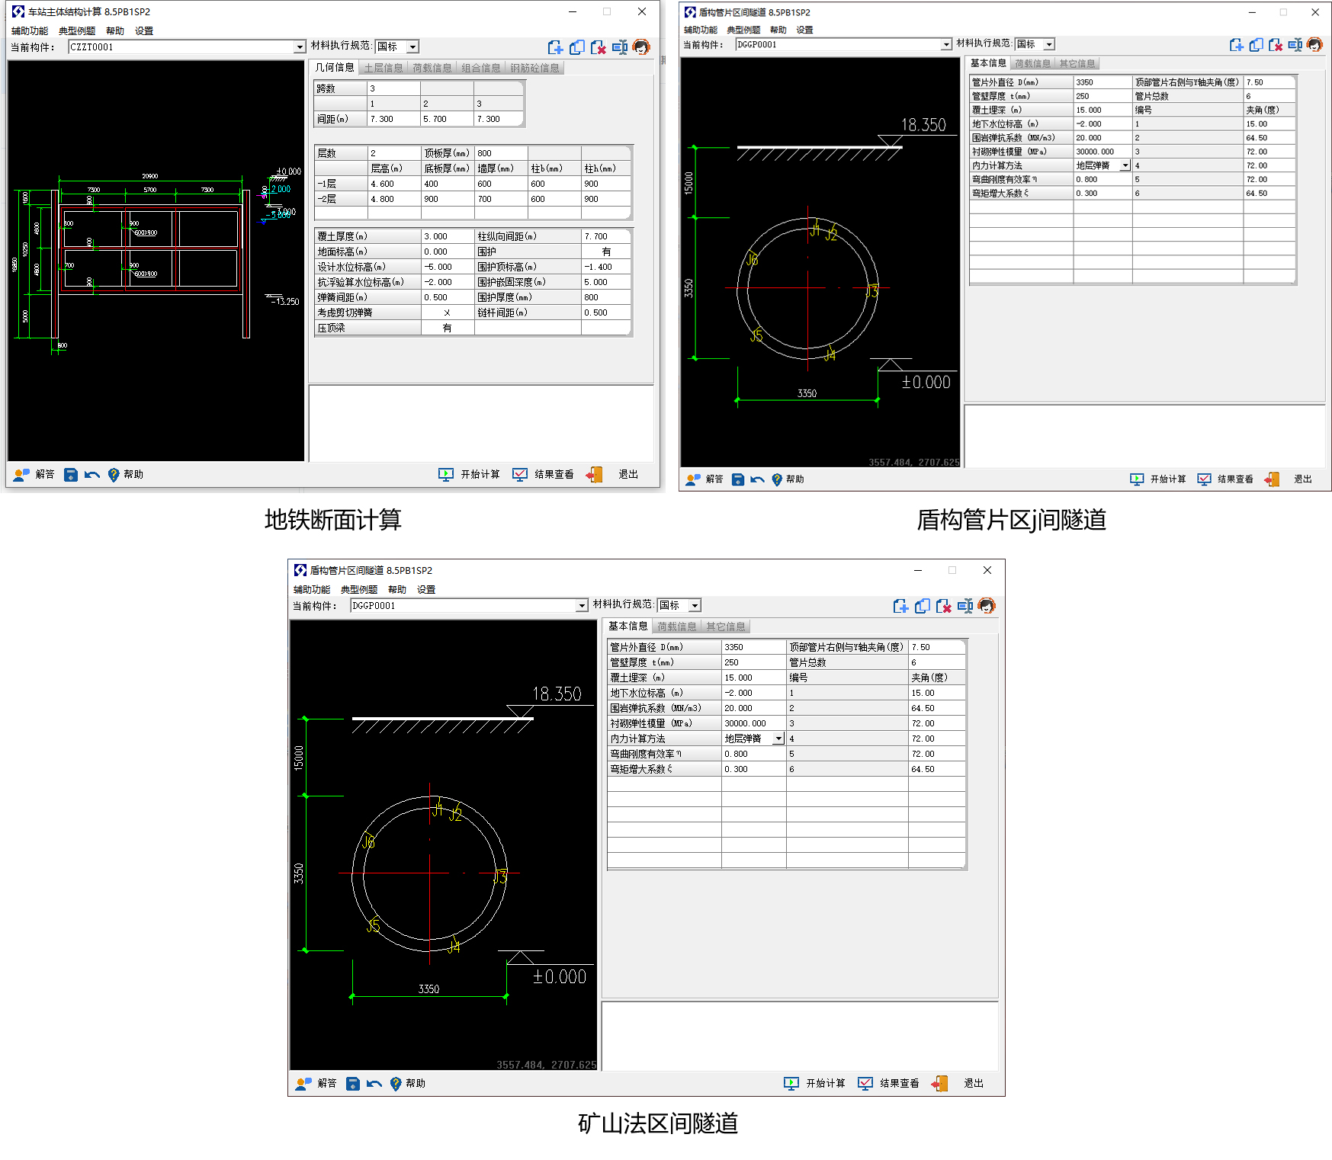The height and width of the screenshot is (1160, 1332).
Task: Toggle the 考虑剪切弹簧 value cell
Action: pyautogui.click(x=447, y=312)
